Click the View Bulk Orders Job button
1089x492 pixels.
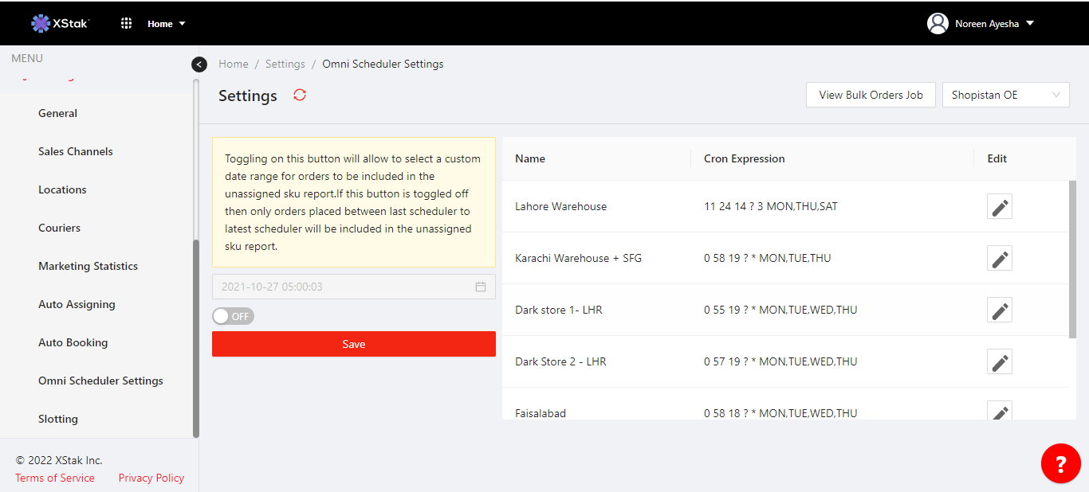pos(871,95)
